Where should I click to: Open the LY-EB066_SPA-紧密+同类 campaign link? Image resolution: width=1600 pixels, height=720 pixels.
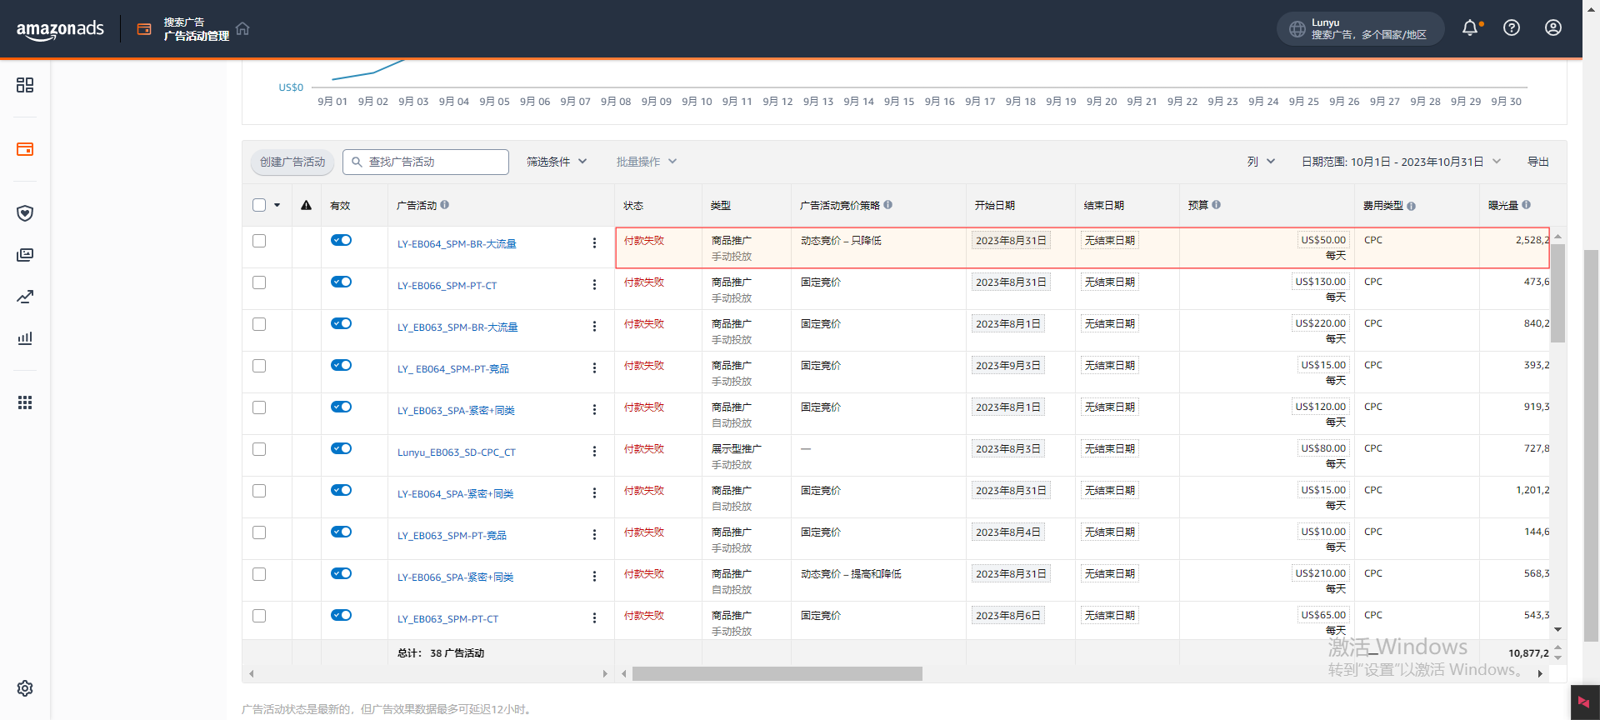[x=455, y=577]
